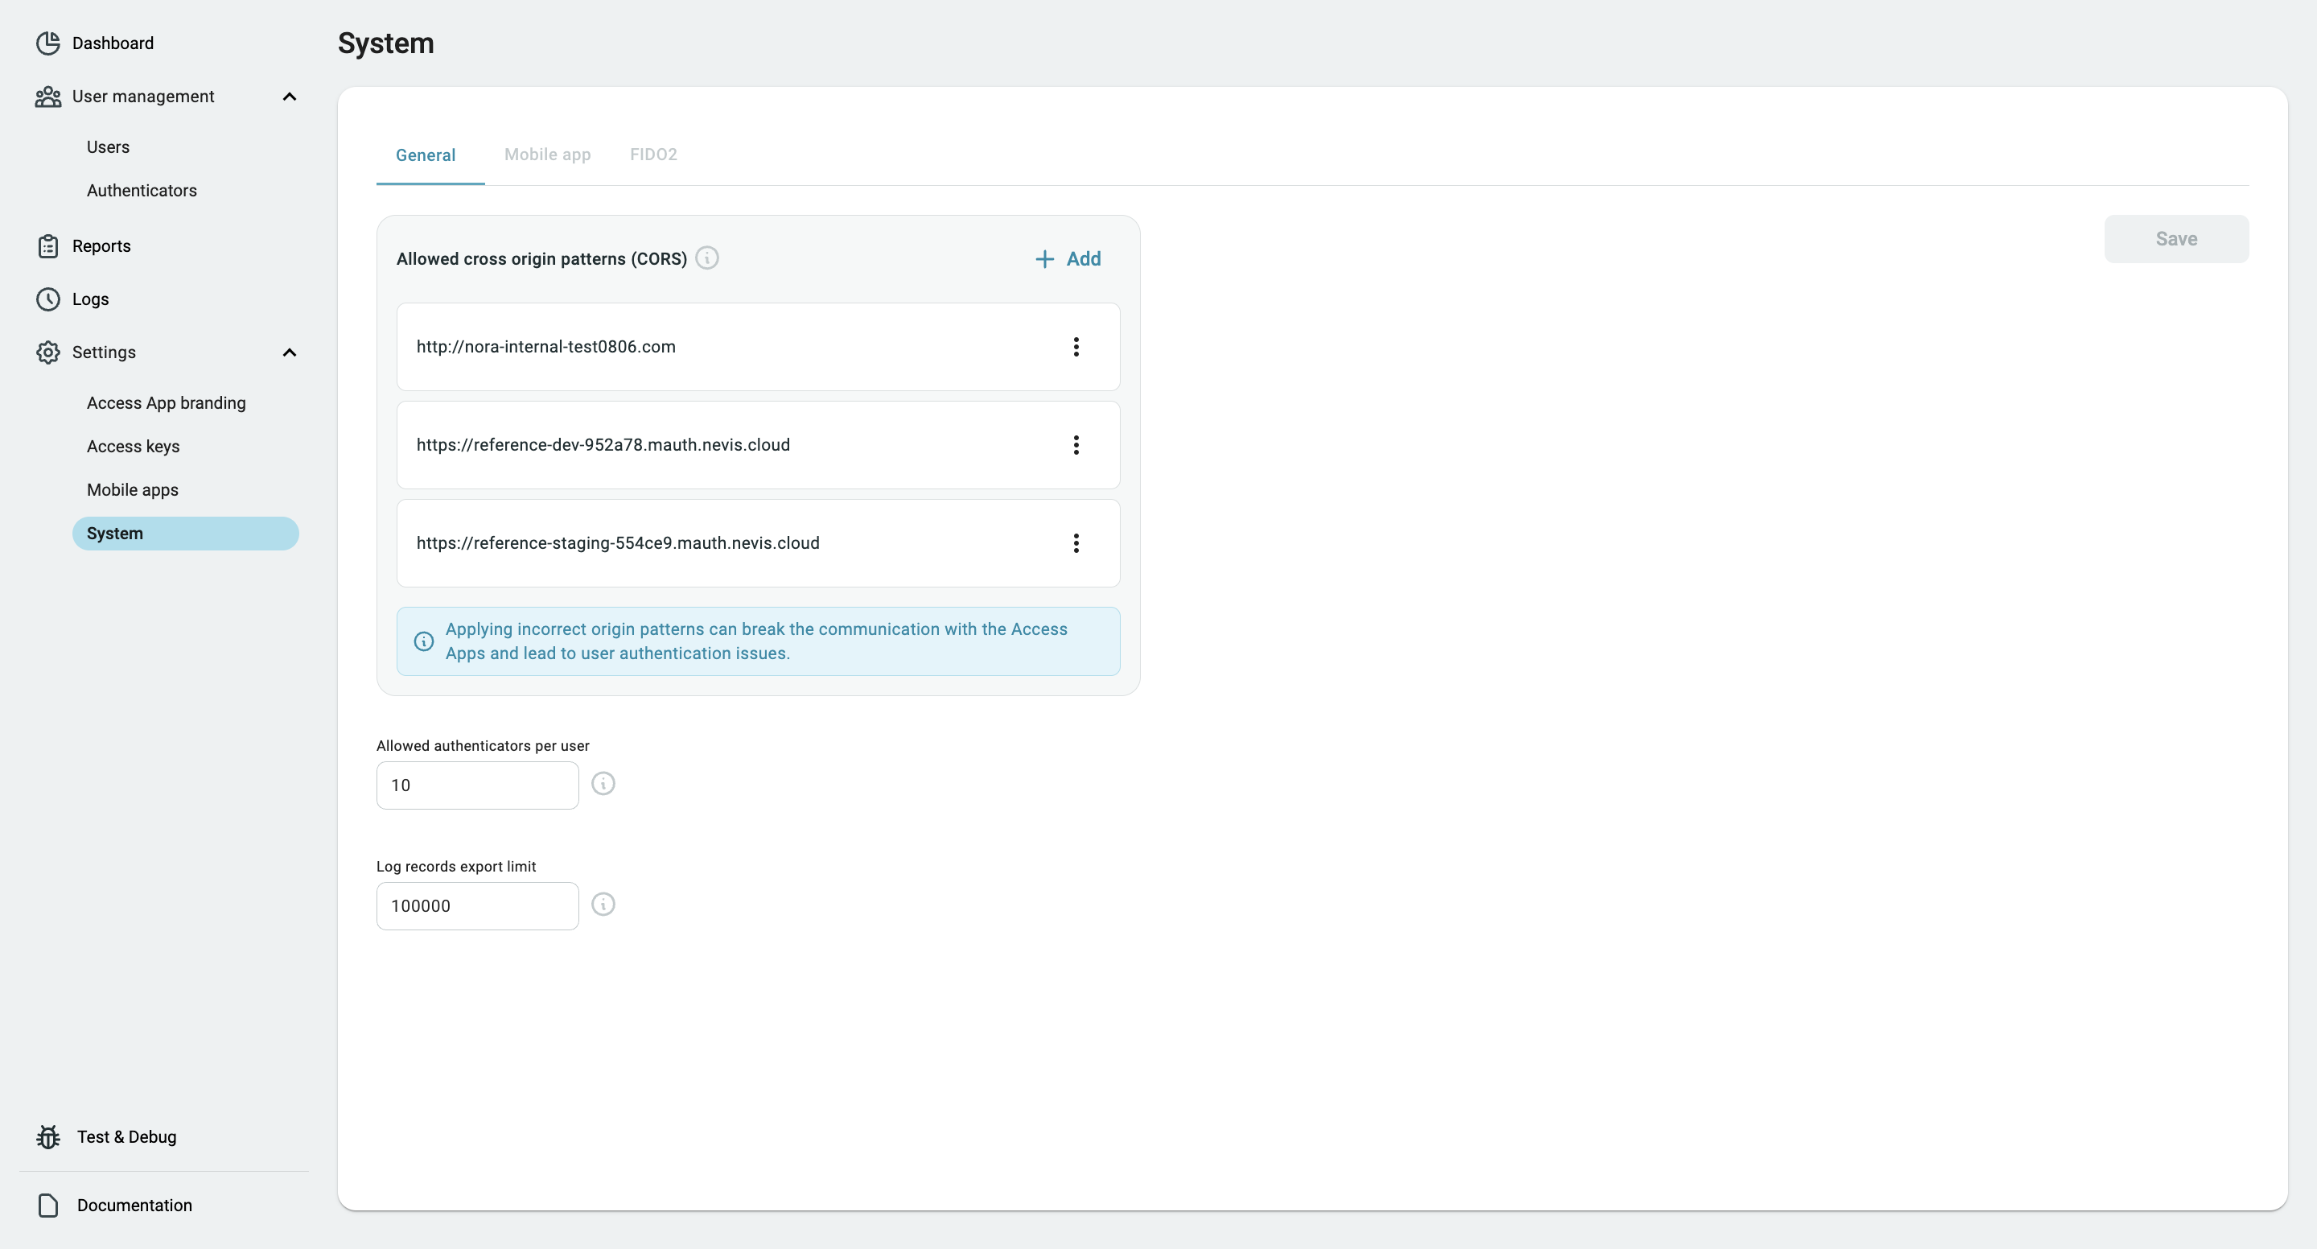Viewport: 2317px width, 1249px height.
Task: Click the Test & Debug bug icon
Action: (x=47, y=1136)
